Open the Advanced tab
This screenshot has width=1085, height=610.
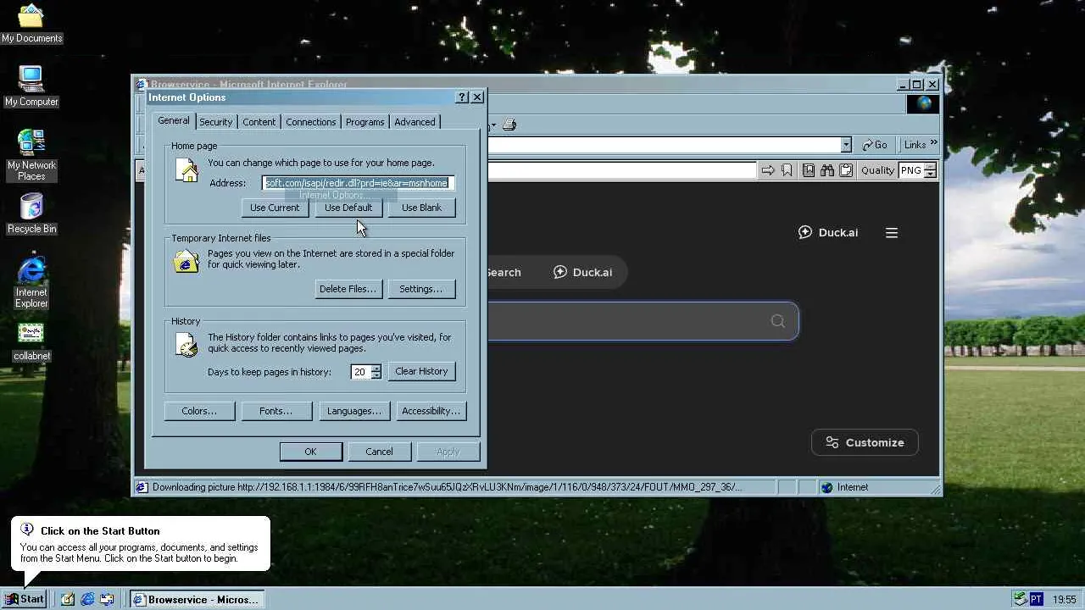click(x=415, y=122)
